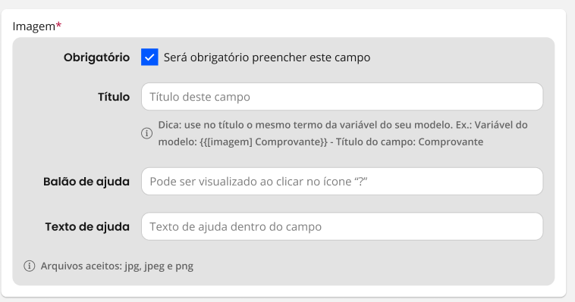
Task: Click the info icon beside the Dica tip
Action: point(146,133)
